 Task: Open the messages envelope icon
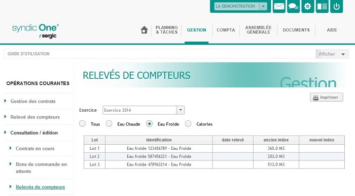[x=279, y=6]
